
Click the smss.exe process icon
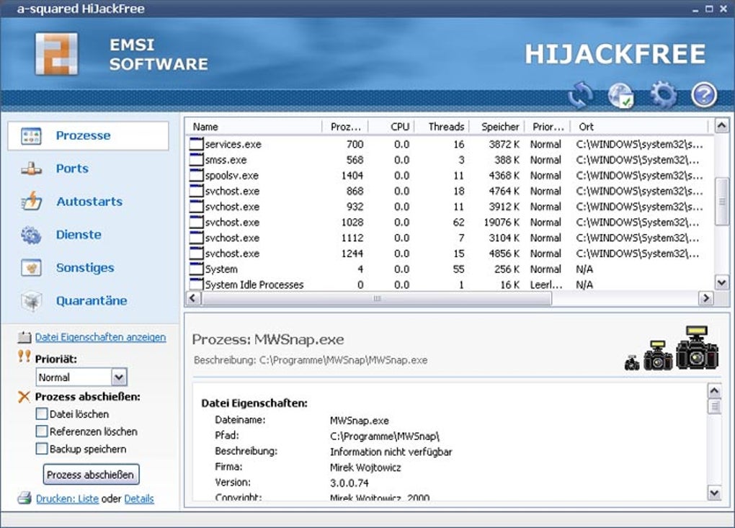[x=197, y=159]
